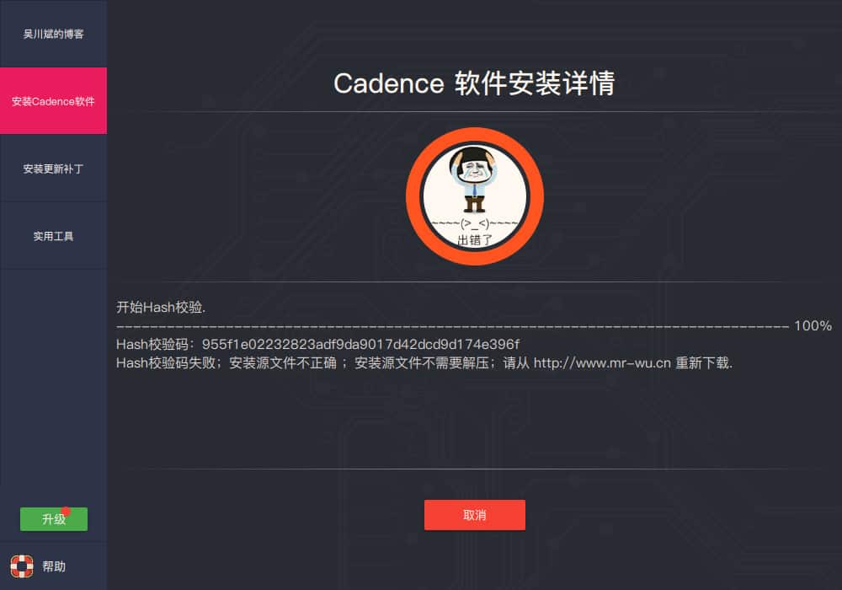Click the orange error status ring
The width and height of the screenshot is (842, 590).
(475, 196)
